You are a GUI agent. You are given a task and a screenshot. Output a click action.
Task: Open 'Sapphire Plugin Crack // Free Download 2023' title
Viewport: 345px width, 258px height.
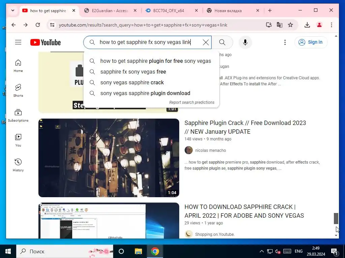point(245,127)
